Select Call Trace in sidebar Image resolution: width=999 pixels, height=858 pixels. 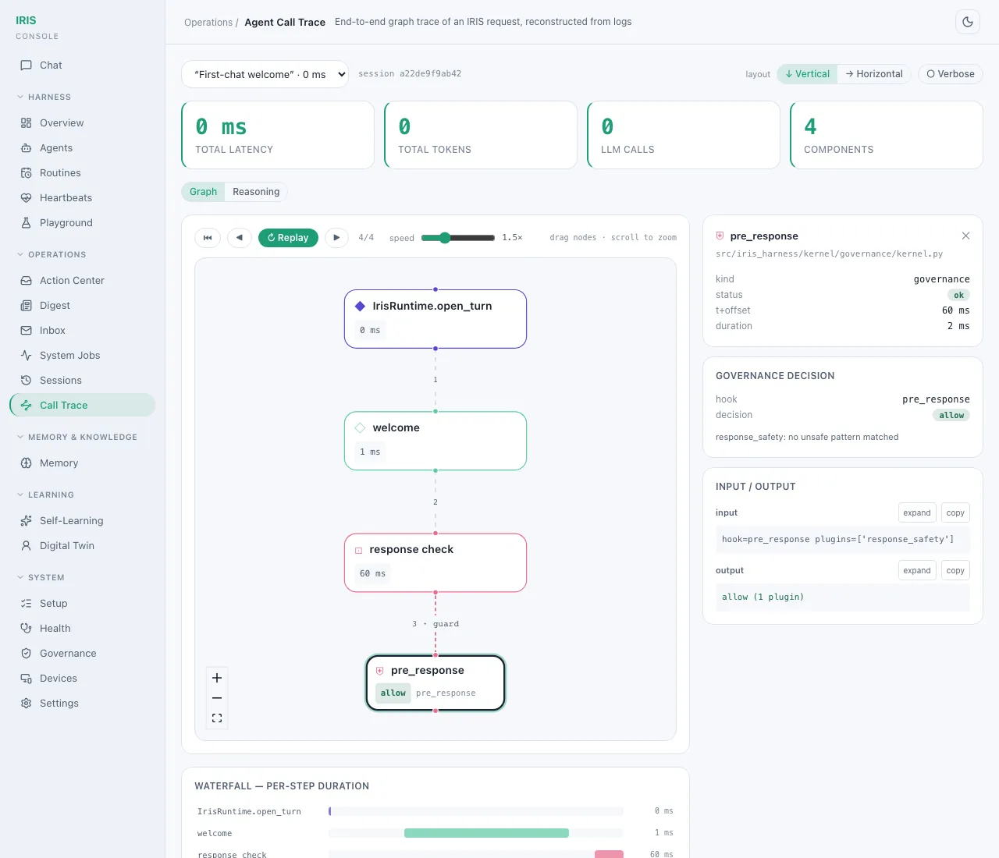(x=83, y=406)
